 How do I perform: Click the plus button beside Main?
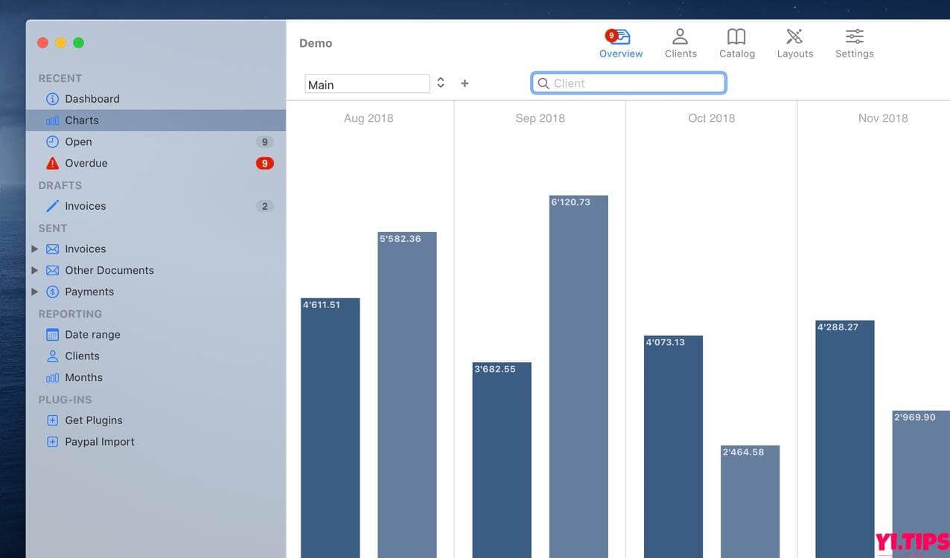click(465, 83)
